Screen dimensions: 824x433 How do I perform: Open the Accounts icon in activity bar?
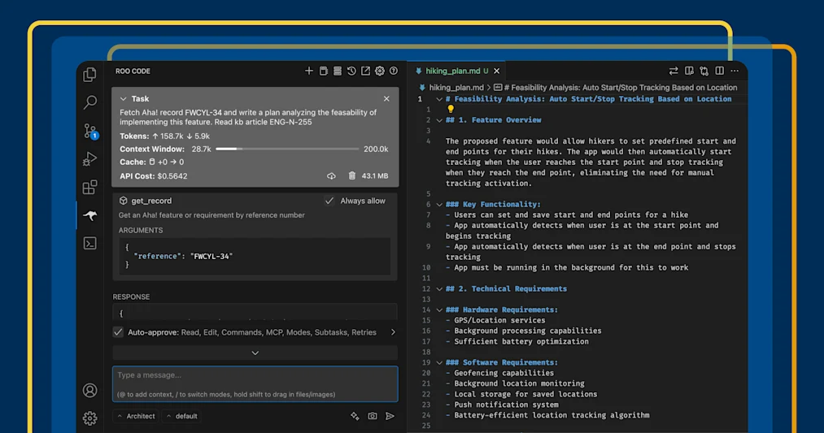89,391
